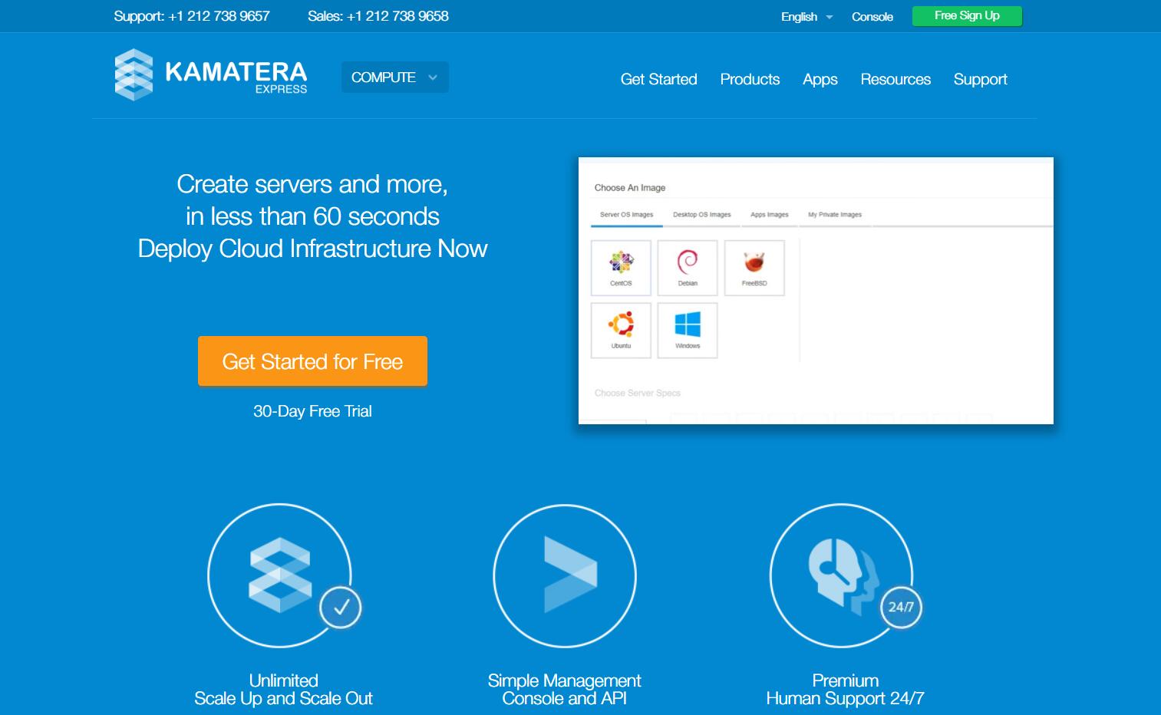1161x715 pixels.
Task: Select the Debian image icon
Action: tap(688, 268)
